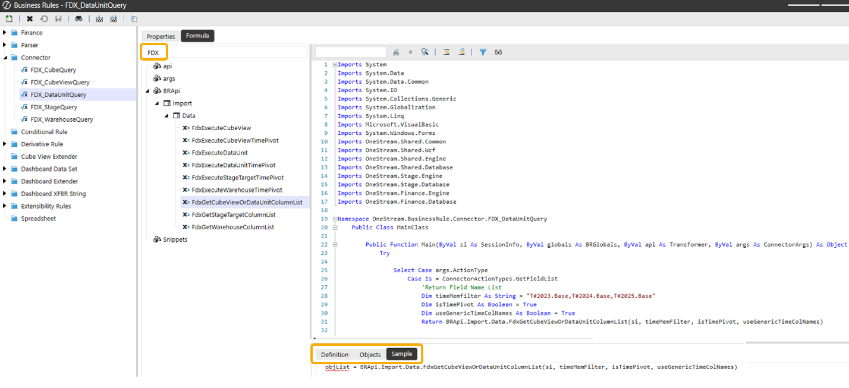The width and height of the screenshot is (849, 388).
Task: Click the Save icon in the toolbar
Action: 57,18
